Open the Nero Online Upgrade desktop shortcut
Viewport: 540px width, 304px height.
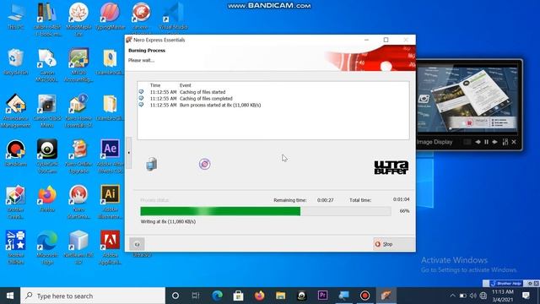(x=78, y=155)
